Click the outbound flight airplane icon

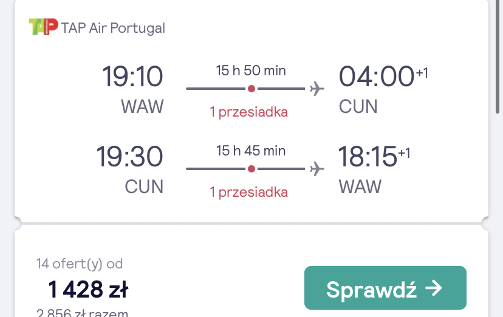click(x=317, y=89)
